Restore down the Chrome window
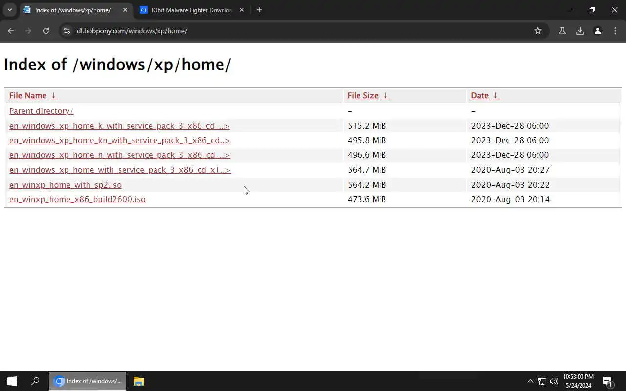 (x=592, y=10)
